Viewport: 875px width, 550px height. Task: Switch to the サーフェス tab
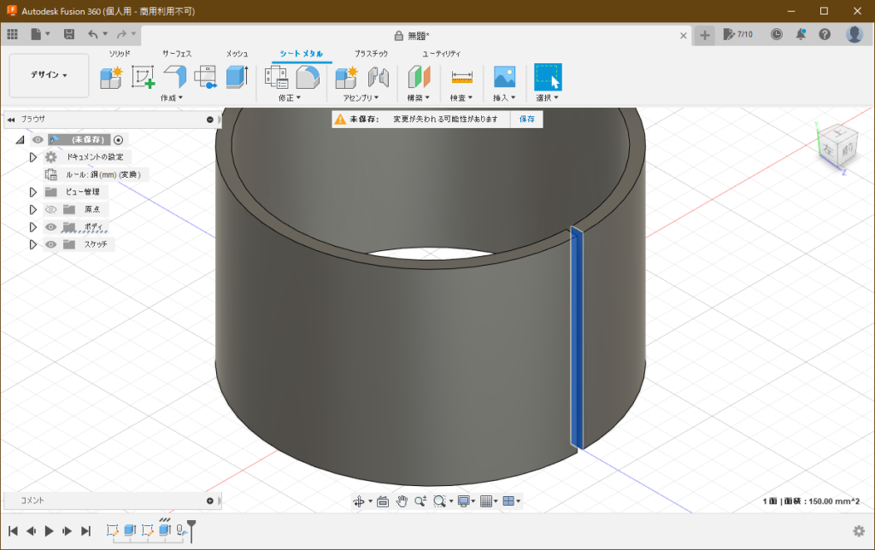pyautogui.click(x=177, y=54)
